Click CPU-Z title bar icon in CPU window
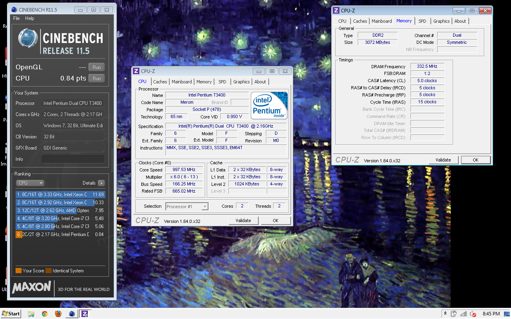511x319 pixels. pyautogui.click(x=136, y=71)
